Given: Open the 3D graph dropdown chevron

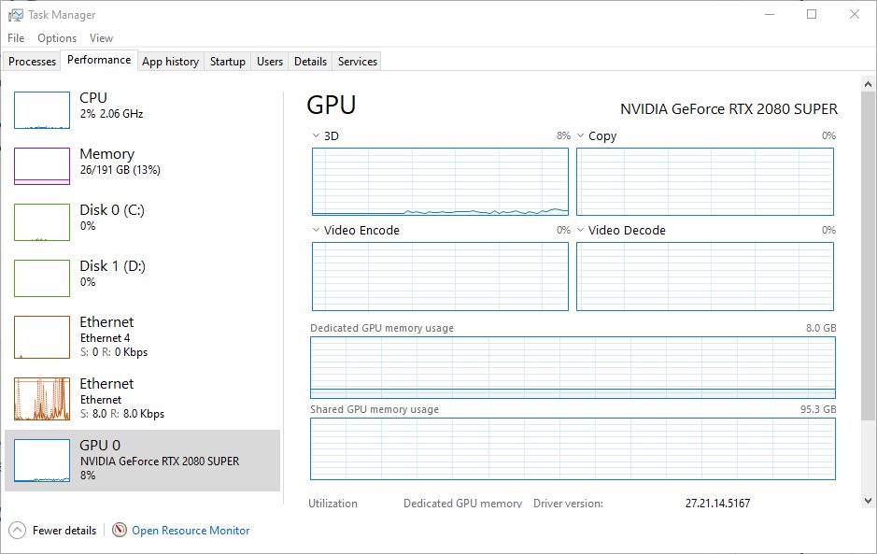Looking at the screenshot, I should click(x=314, y=135).
